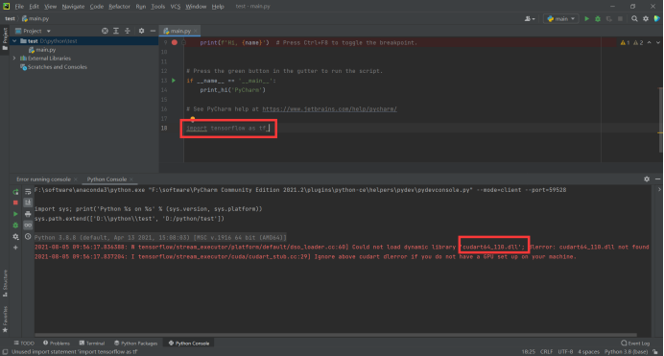Viewport: 664px width, 356px height.
Task: Toggle scroll to end in console
Action: (x=28, y=202)
